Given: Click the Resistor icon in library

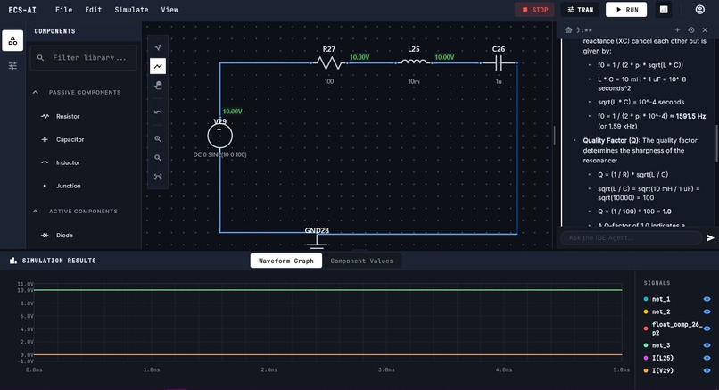Looking at the screenshot, I should (45, 117).
